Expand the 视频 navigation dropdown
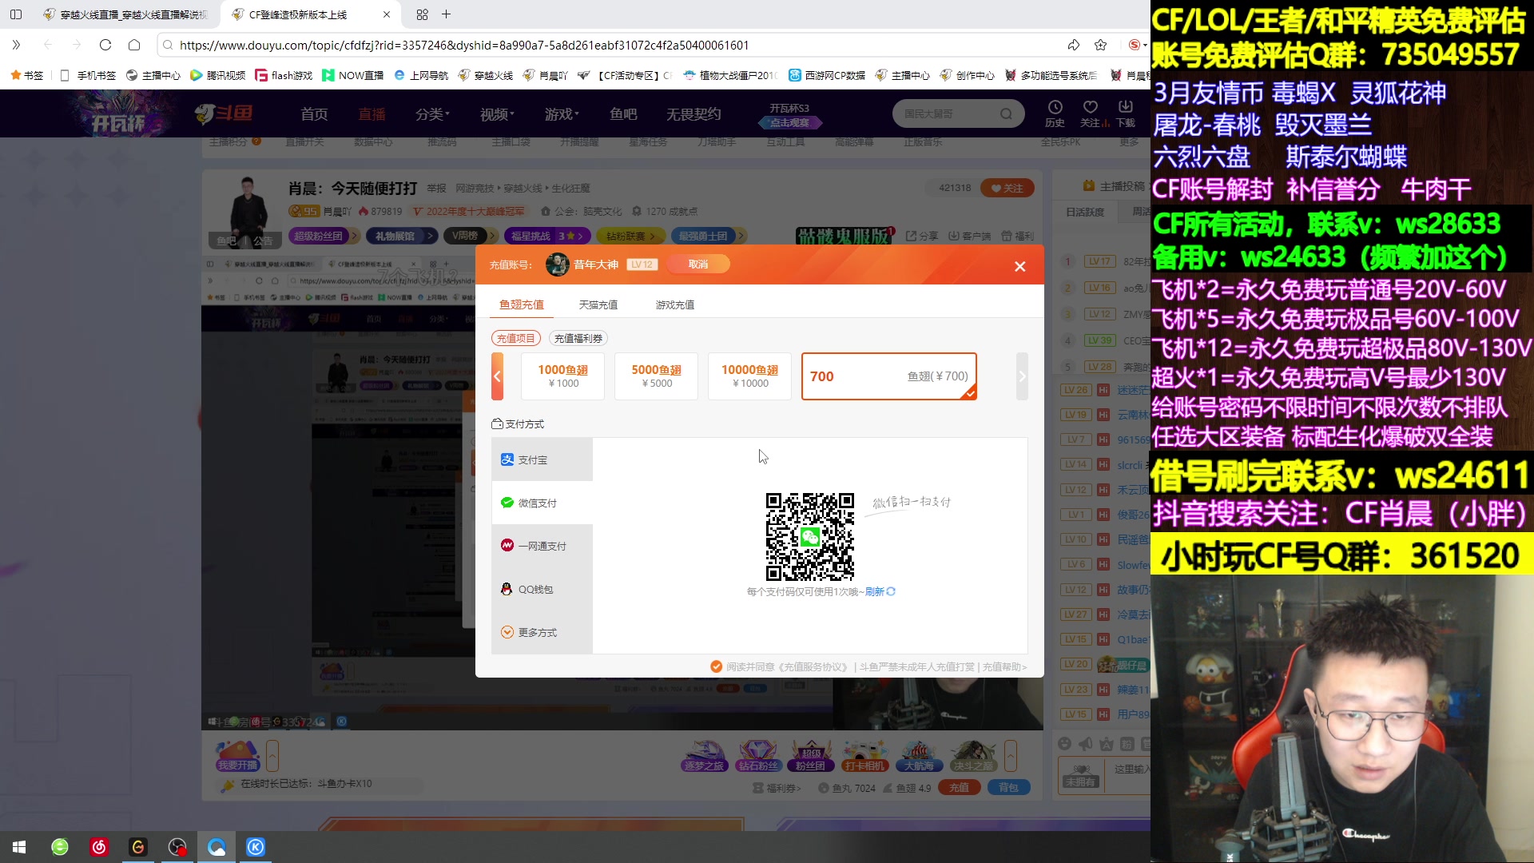This screenshot has width=1534, height=863. pos(497,114)
